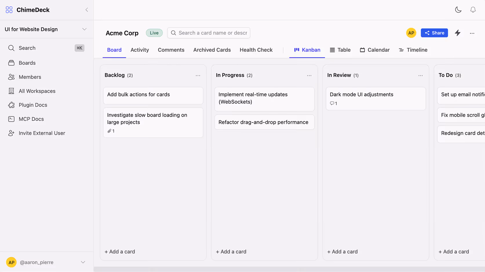
Task: Open All Workspaces from sidebar
Action: click(46, 91)
